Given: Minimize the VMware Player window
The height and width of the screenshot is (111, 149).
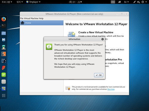Looking at the screenshot, I should point(117,14).
